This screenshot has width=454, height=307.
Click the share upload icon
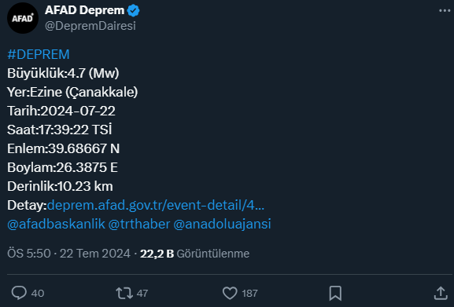click(x=441, y=293)
